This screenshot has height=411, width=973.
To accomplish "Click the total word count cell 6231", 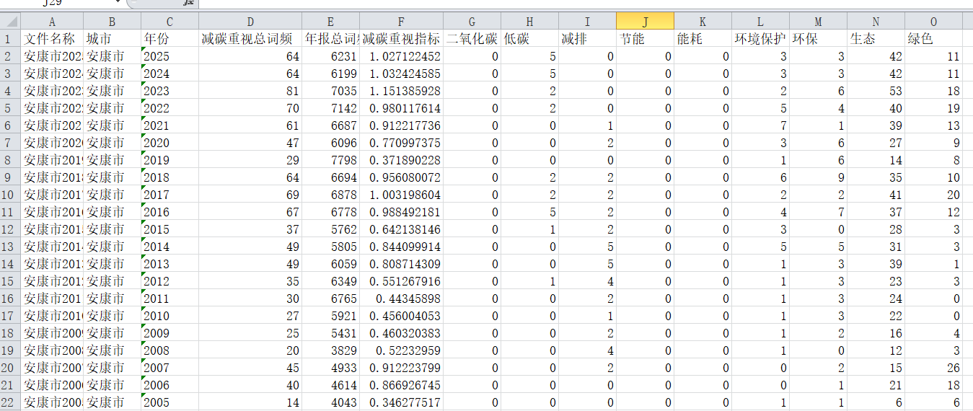I will 330,56.
